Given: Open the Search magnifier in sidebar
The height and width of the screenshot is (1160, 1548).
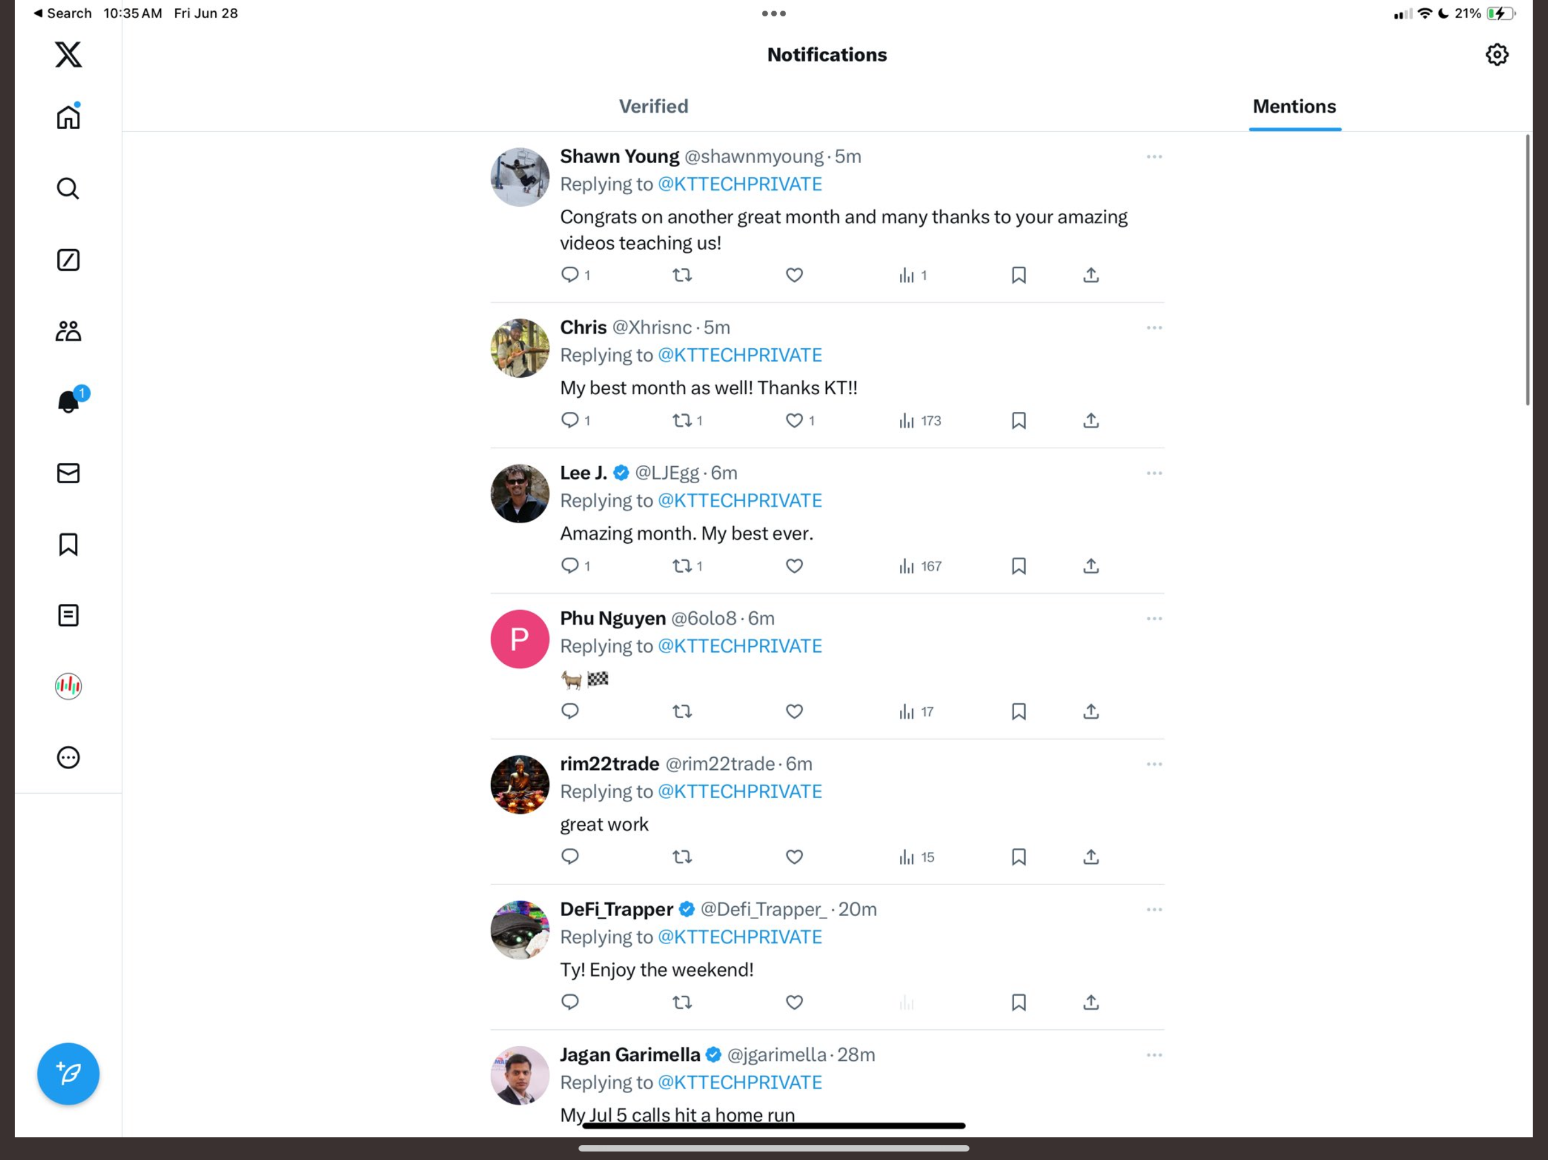Looking at the screenshot, I should click(x=68, y=189).
